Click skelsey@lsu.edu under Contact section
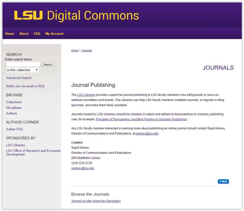This screenshot has width=244, height=211. click(83, 168)
